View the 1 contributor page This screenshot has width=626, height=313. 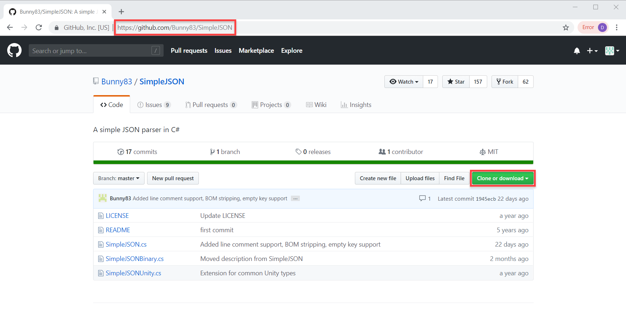click(x=401, y=152)
